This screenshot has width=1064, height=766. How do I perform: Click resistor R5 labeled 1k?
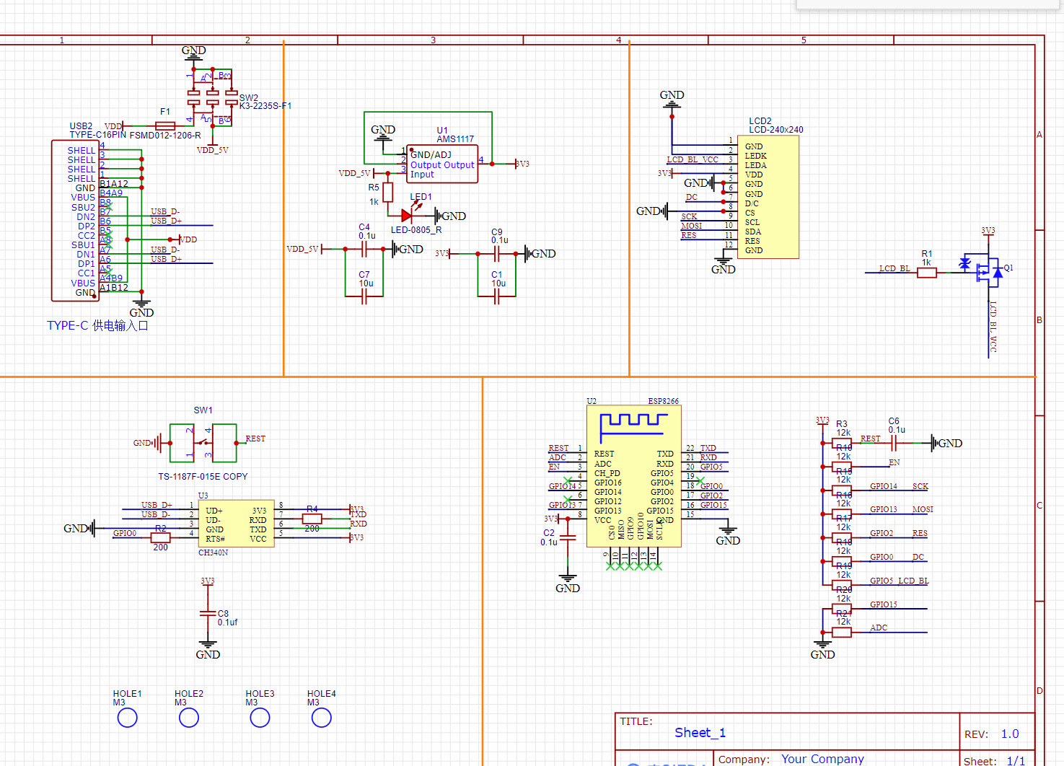tap(388, 192)
